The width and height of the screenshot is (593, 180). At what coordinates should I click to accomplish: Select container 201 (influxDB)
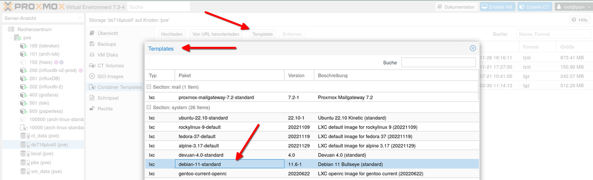coord(44,79)
